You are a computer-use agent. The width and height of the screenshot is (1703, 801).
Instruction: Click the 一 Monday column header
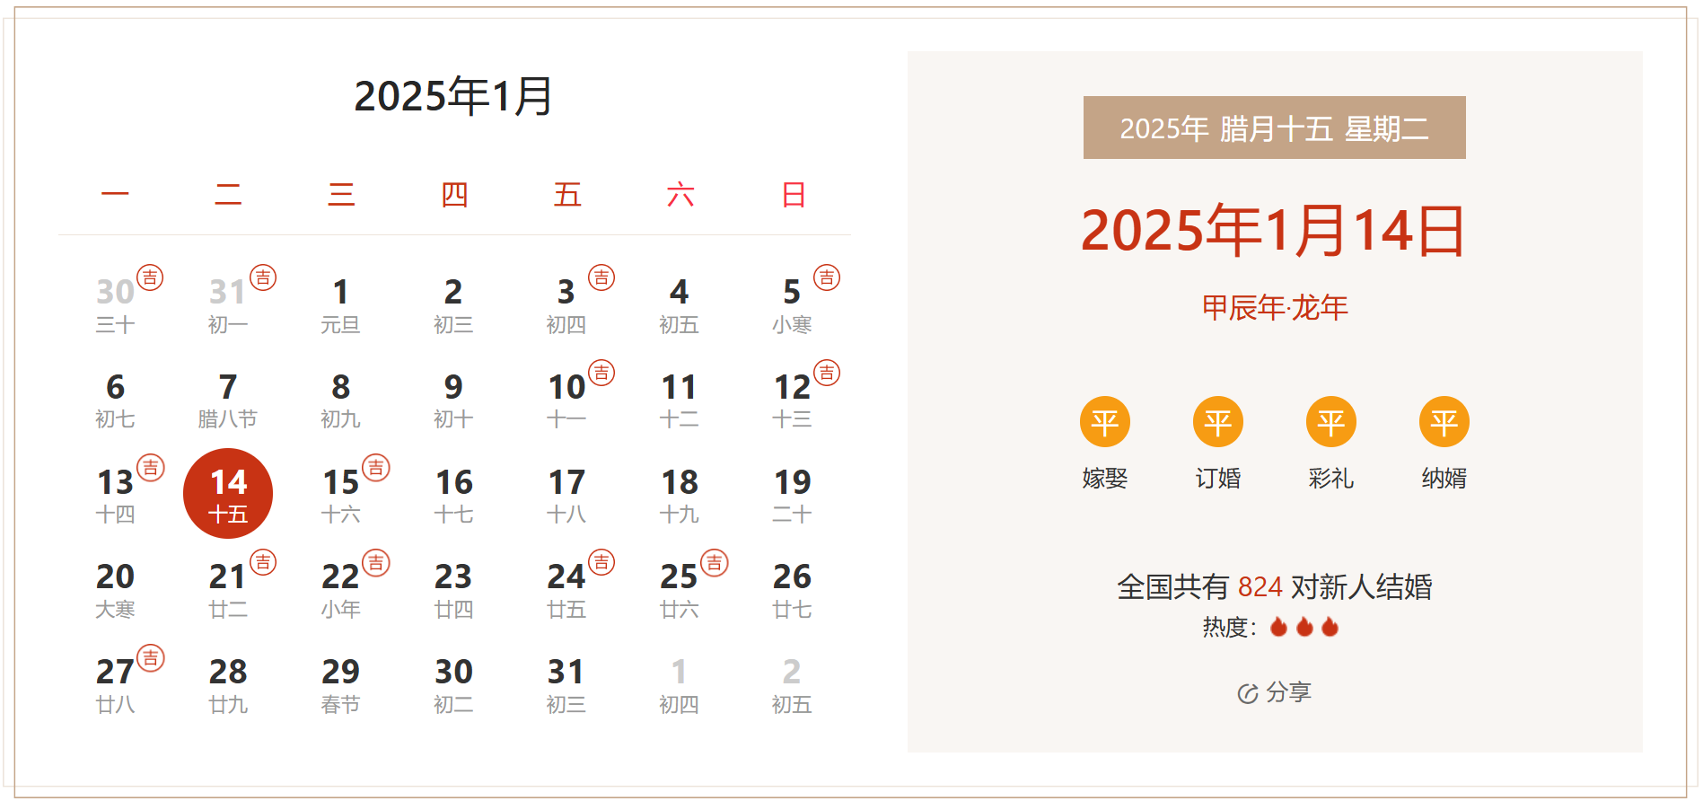pos(115,195)
